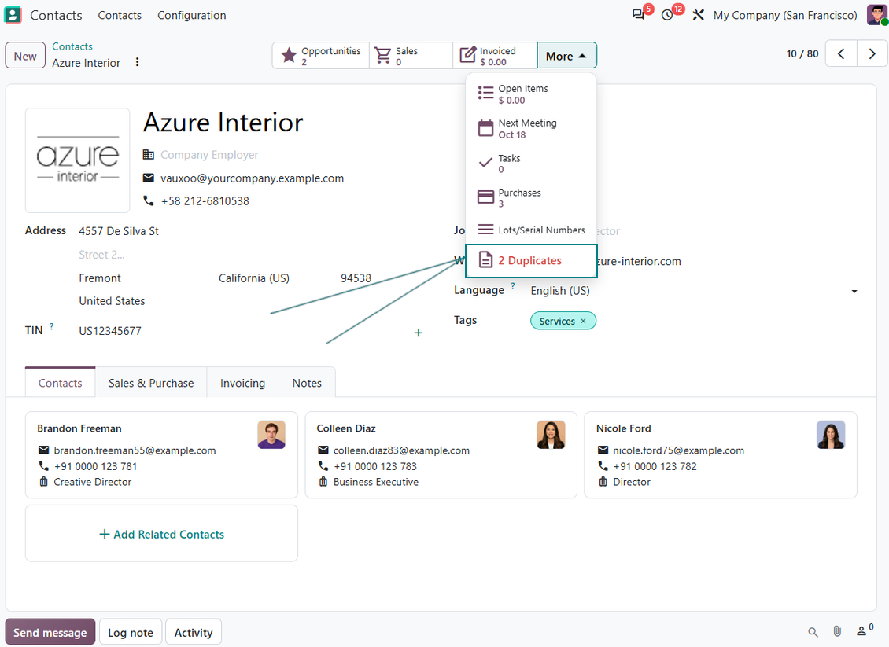The image size is (889, 647).
Task: Open the attachments paperclip icon
Action: [837, 631]
